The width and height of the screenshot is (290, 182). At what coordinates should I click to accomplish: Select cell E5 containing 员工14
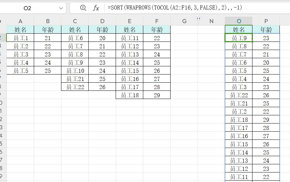pyautogui.click(x=129, y=62)
